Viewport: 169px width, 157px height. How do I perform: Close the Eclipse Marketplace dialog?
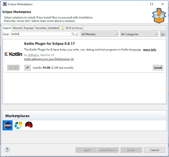point(163,4)
